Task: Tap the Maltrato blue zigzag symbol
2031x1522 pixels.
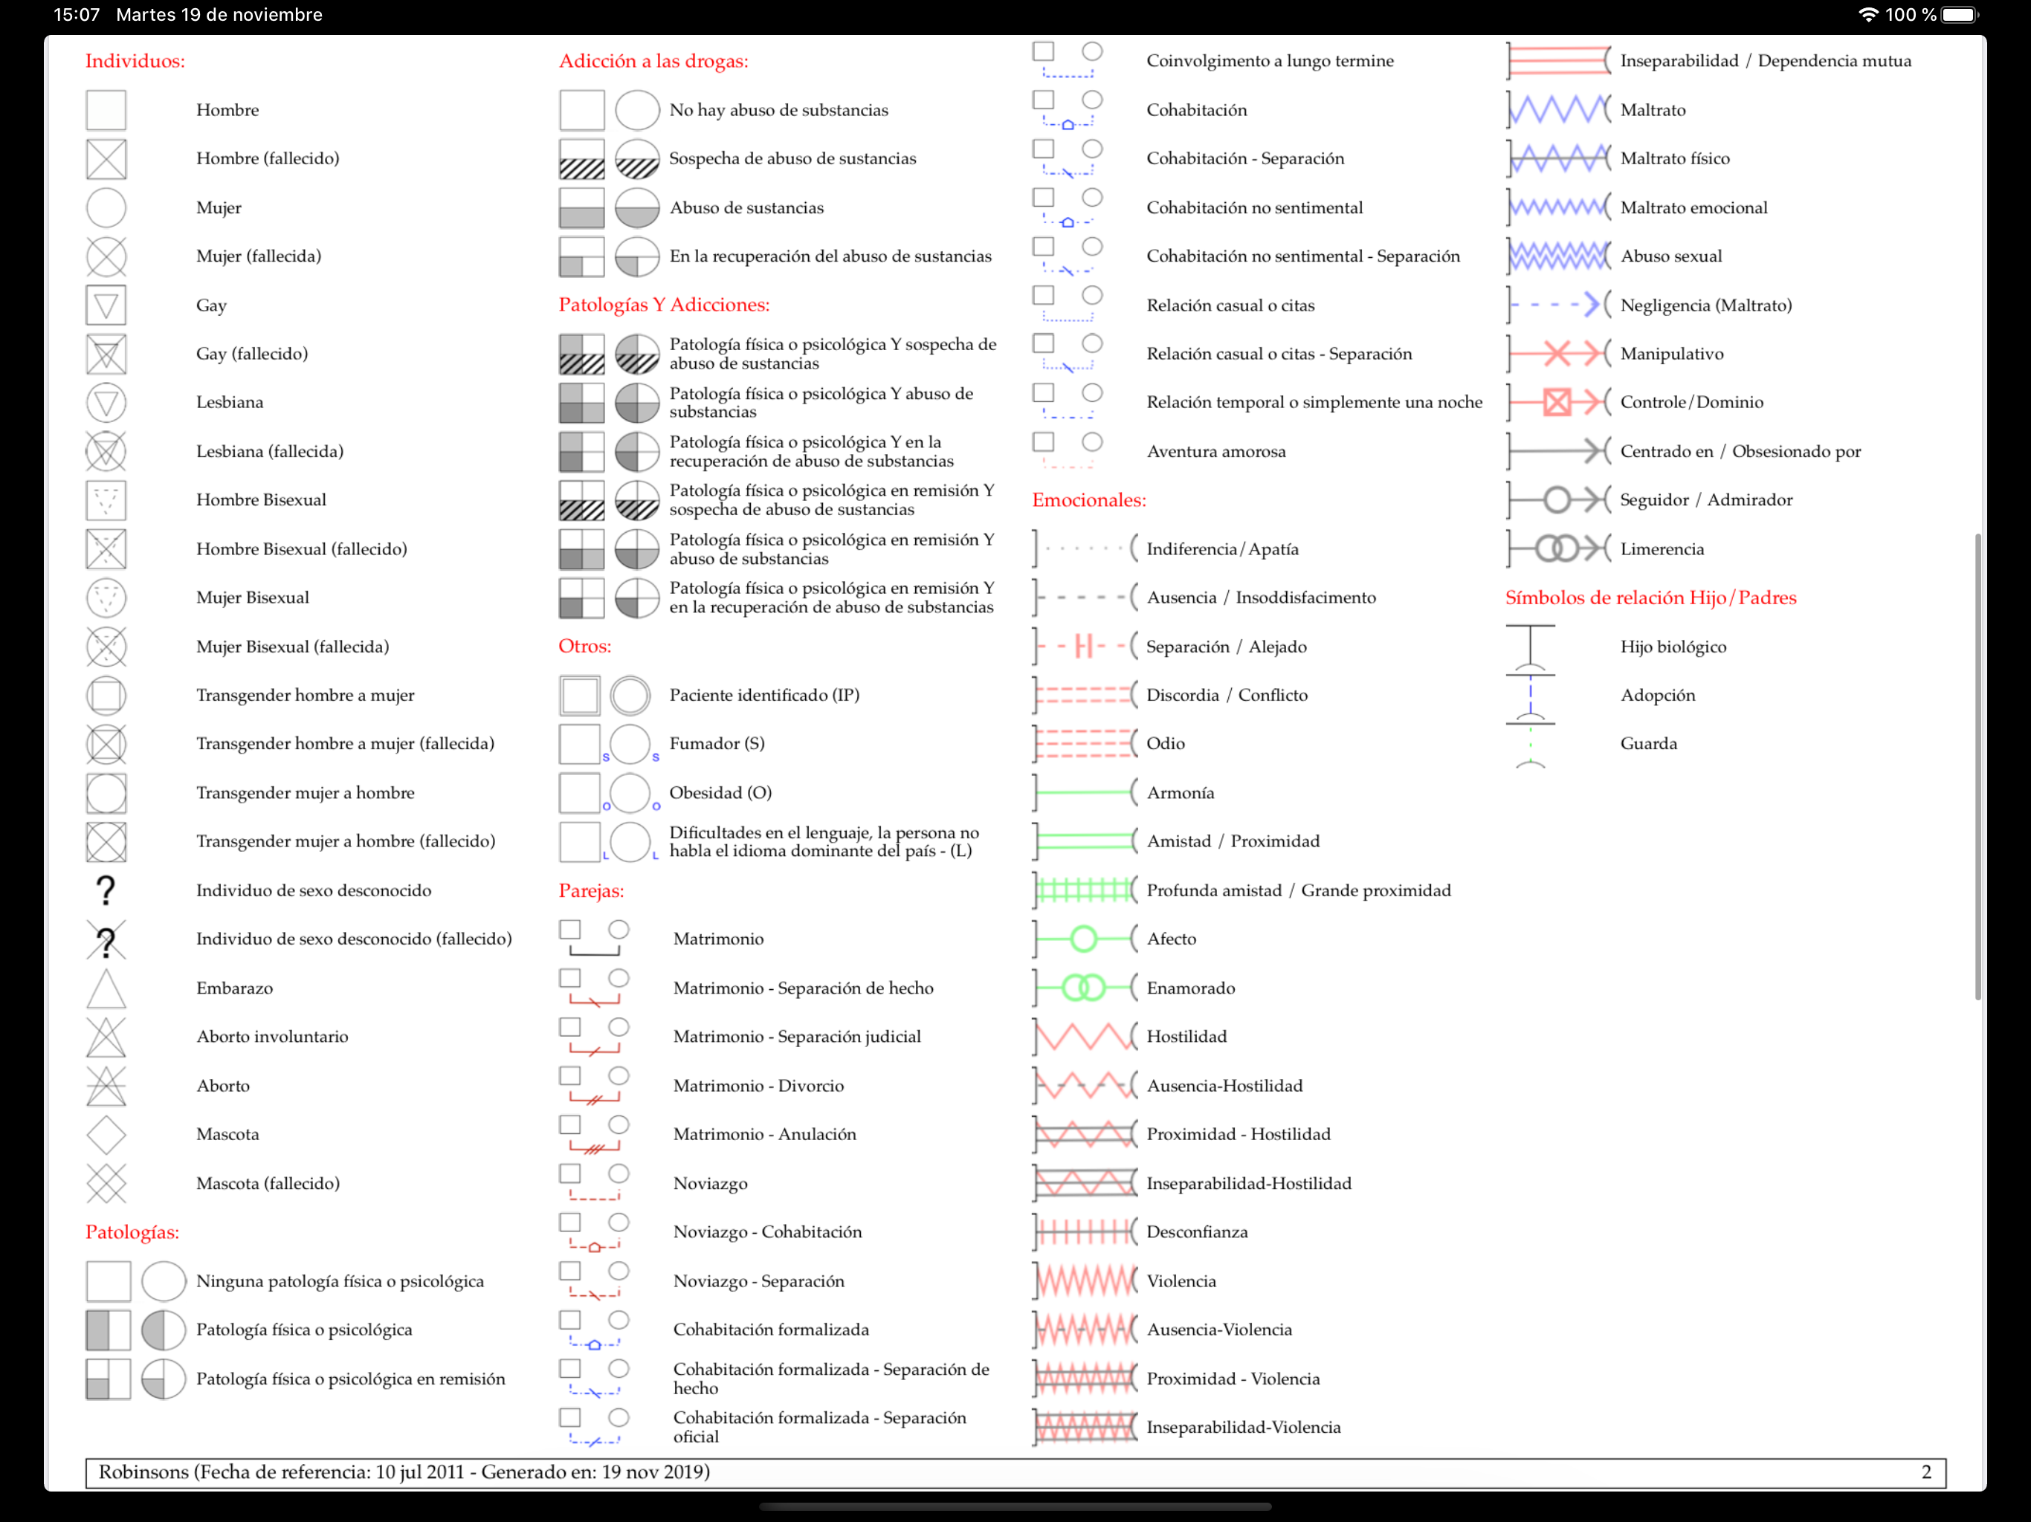Action: [1558, 110]
